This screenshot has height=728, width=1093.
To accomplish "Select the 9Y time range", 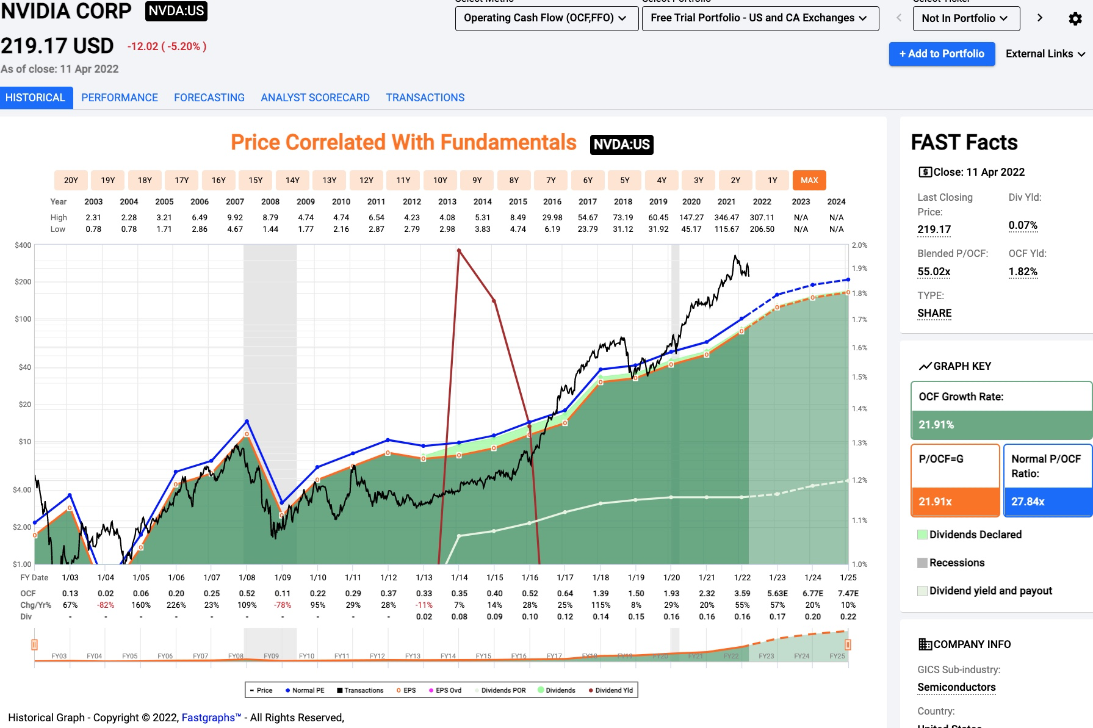I will [477, 180].
